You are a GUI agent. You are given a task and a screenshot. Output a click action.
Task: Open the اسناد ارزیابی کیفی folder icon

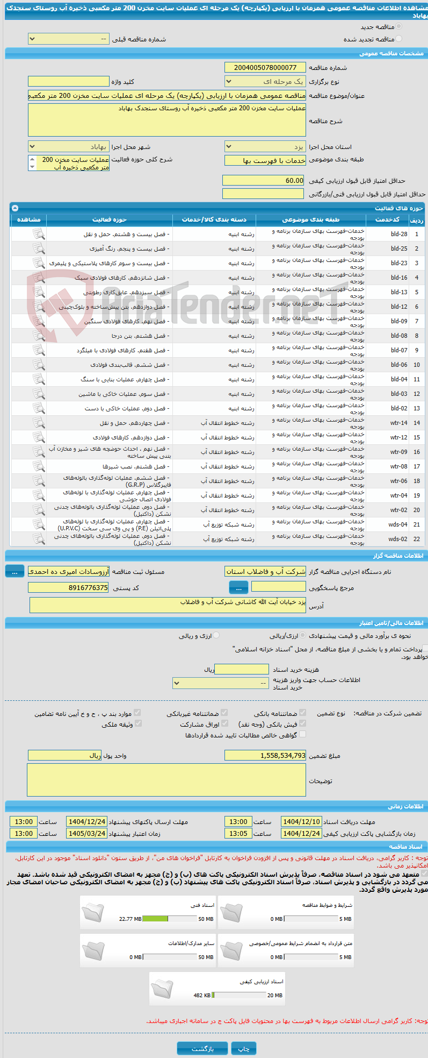[x=163, y=989]
